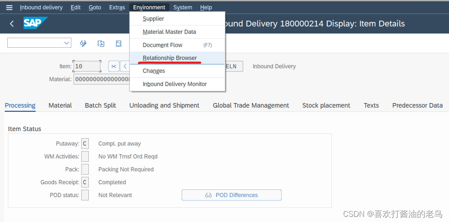Screen dimensions: 449x222
Task: Open the transaction command field dropdown
Action: (67, 43)
